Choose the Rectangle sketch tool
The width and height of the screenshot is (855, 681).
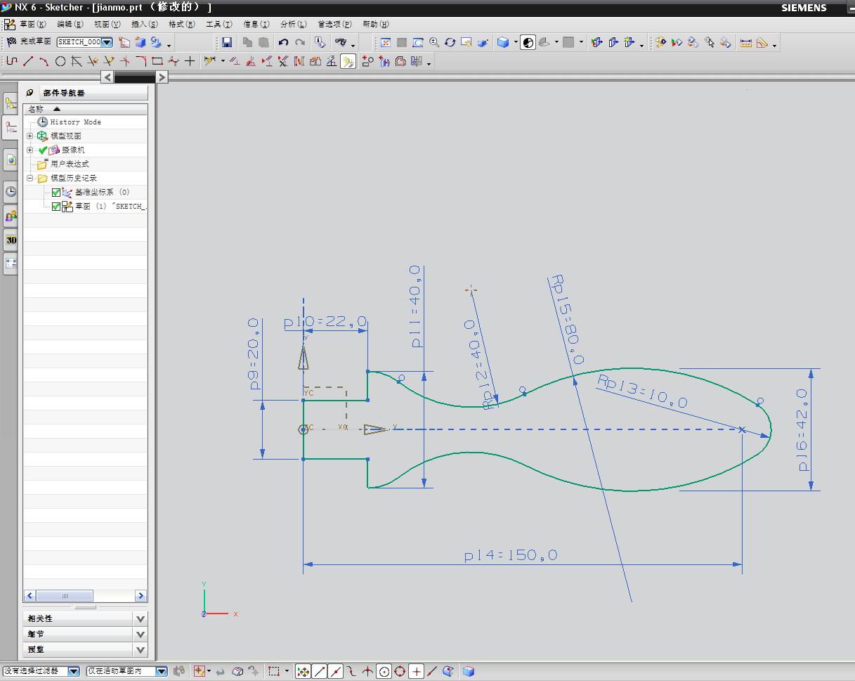[157, 62]
